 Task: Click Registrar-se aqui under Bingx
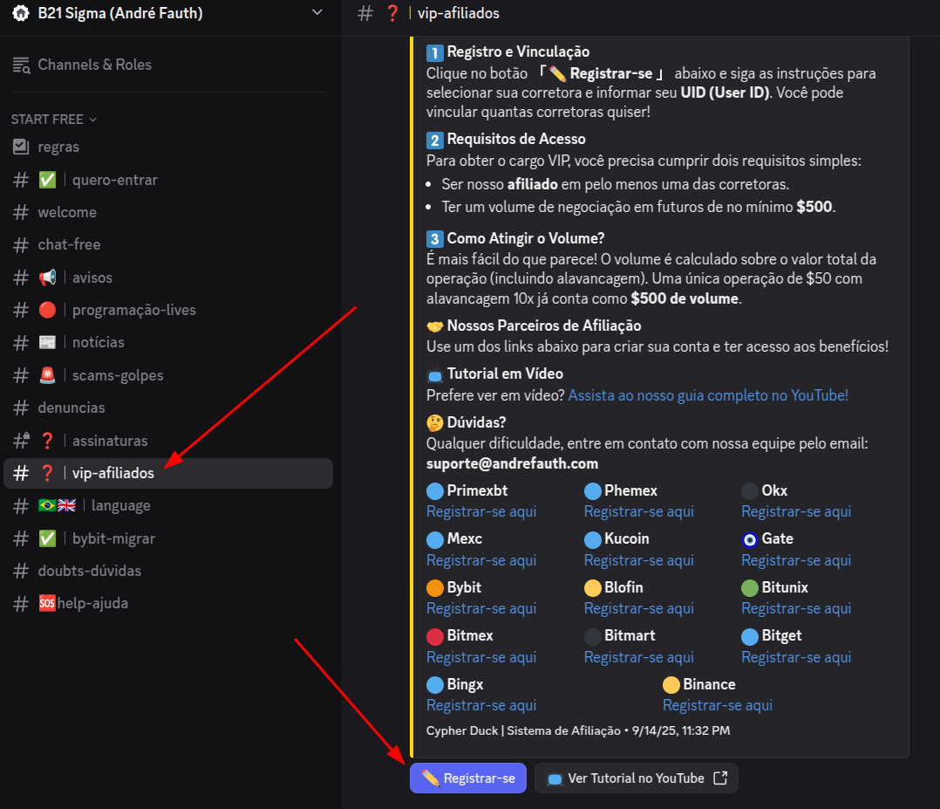click(x=481, y=705)
